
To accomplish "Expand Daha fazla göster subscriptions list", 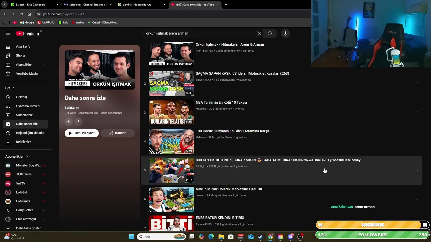I will point(26,228).
